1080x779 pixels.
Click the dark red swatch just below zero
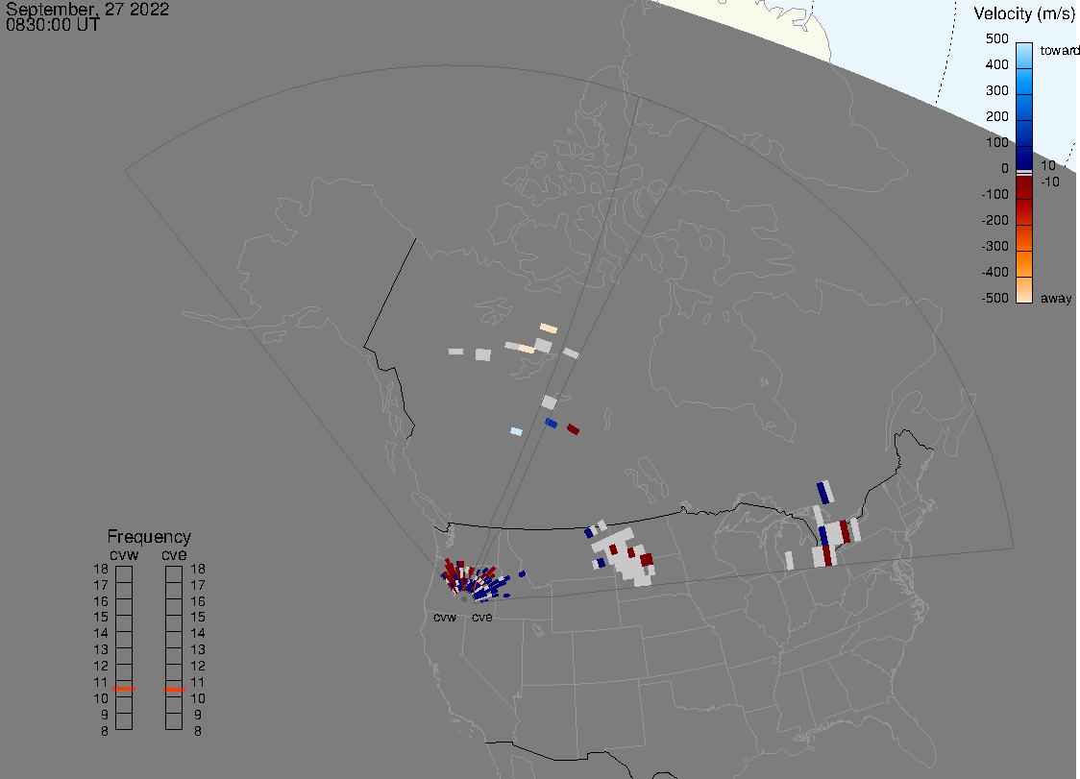click(x=1024, y=187)
